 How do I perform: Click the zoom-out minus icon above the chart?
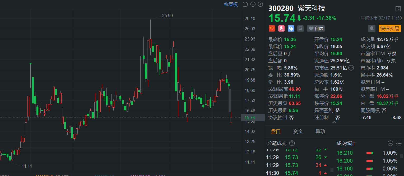pyautogui.click(x=253, y=4)
